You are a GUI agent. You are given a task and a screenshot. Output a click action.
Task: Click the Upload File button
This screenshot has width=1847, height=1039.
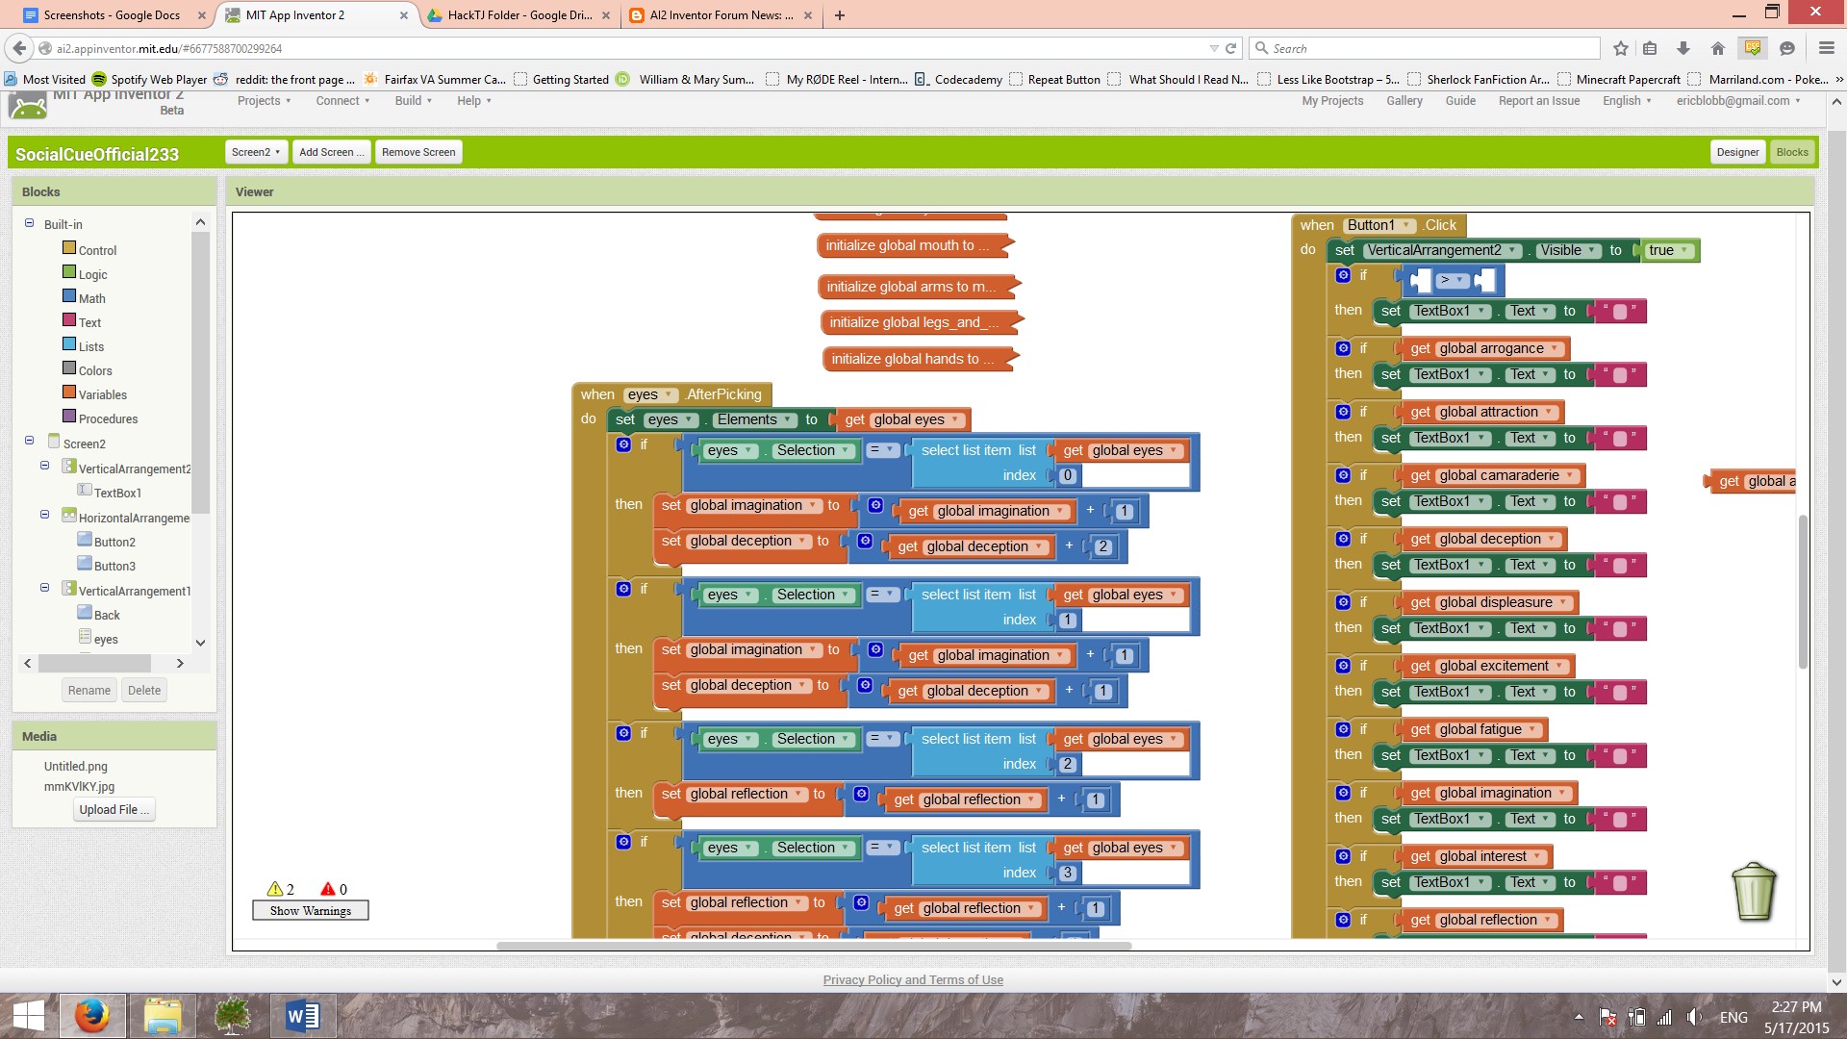(x=114, y=809)
